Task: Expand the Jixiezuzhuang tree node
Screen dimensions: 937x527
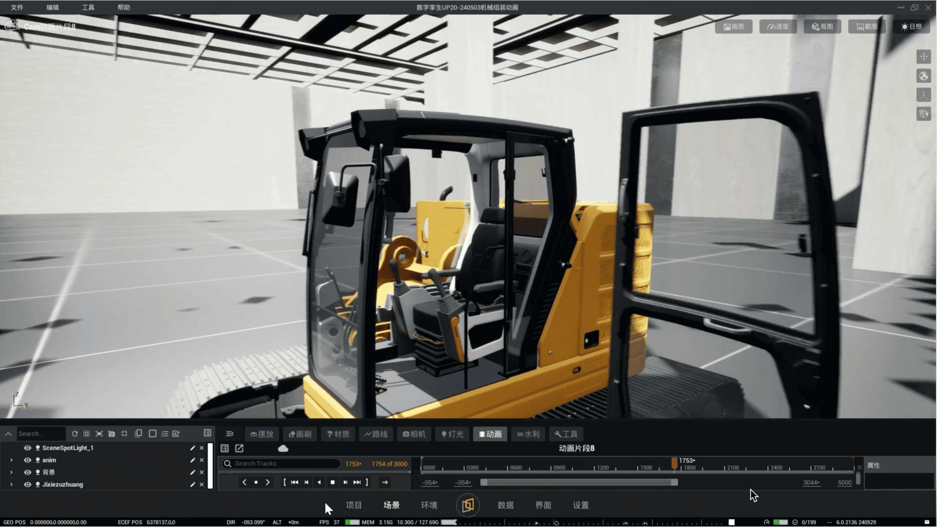Action: coord(11,485)
